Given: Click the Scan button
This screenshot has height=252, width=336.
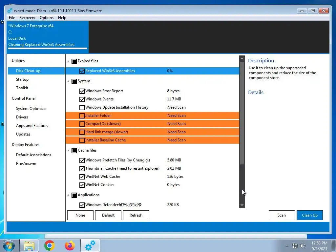Looking at the screenshot, I should click(282, 215).
